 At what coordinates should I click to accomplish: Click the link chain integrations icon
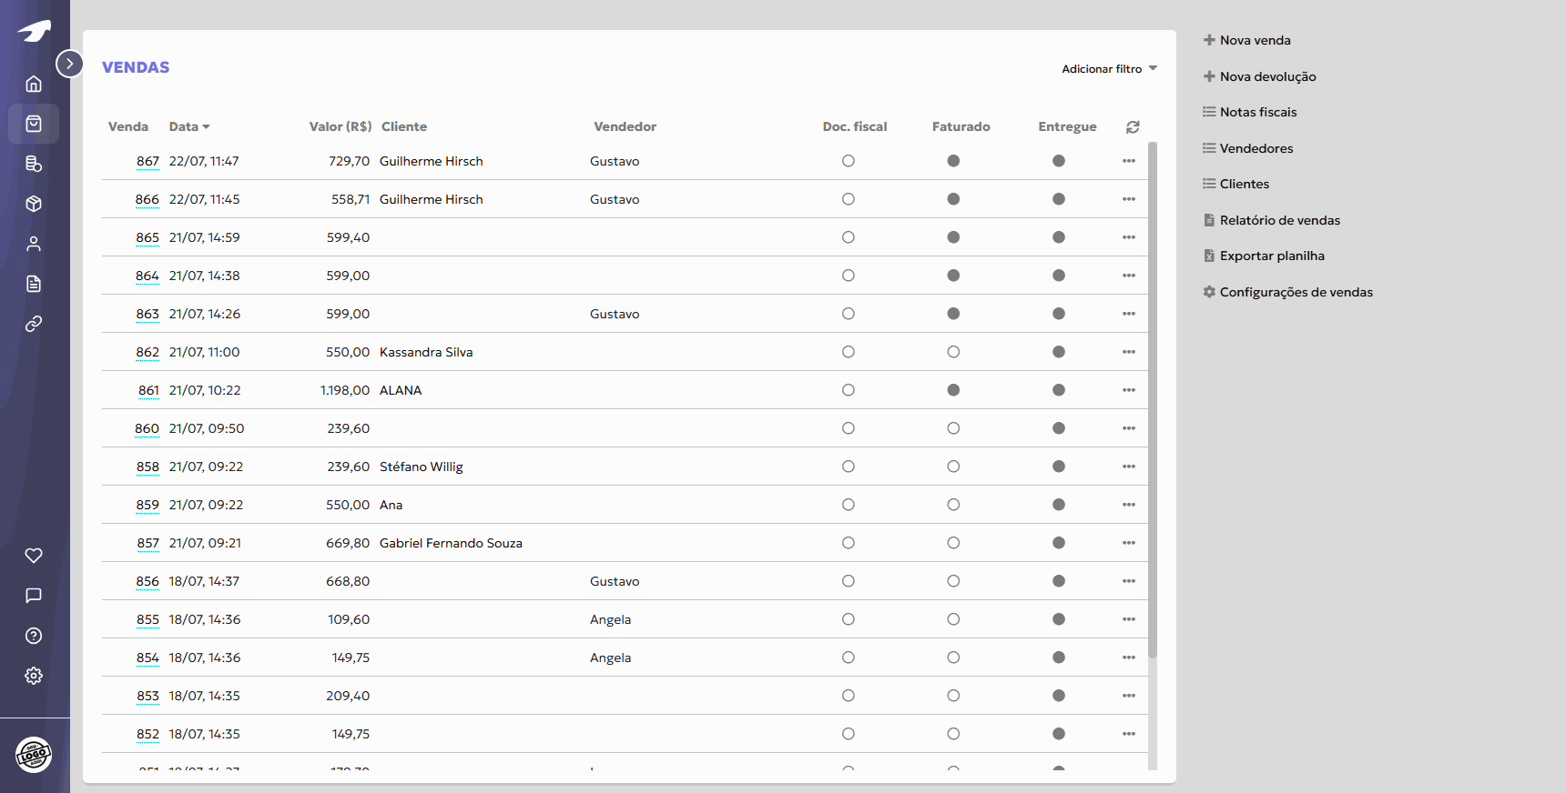coord(34,324)
